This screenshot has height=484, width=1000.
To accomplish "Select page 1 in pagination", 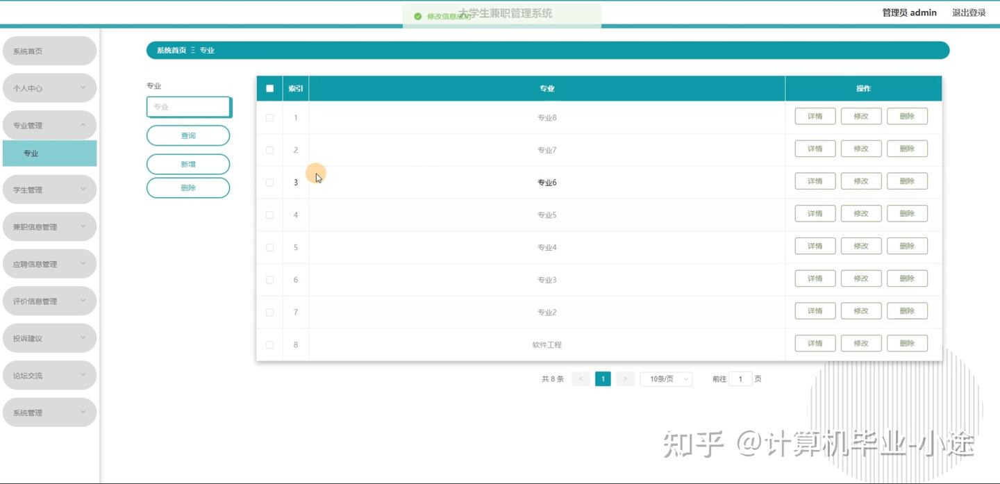I will 603,379.
